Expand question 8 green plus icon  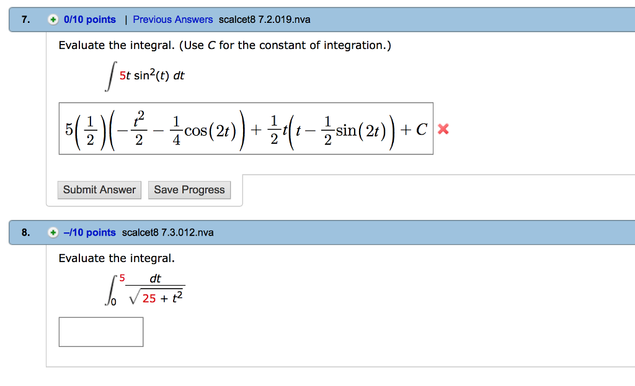pyautogui.click(x=53, y=233)
